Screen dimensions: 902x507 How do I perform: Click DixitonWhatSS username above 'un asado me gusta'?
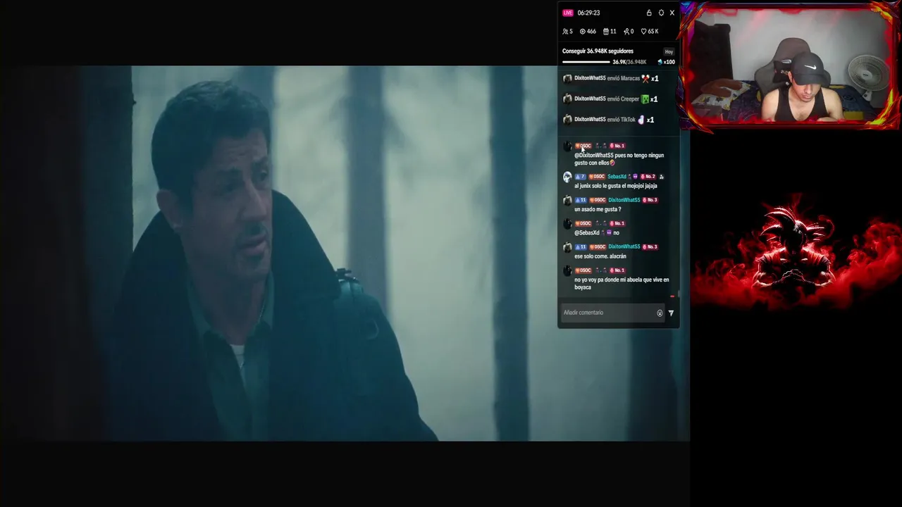pos(624,200)
